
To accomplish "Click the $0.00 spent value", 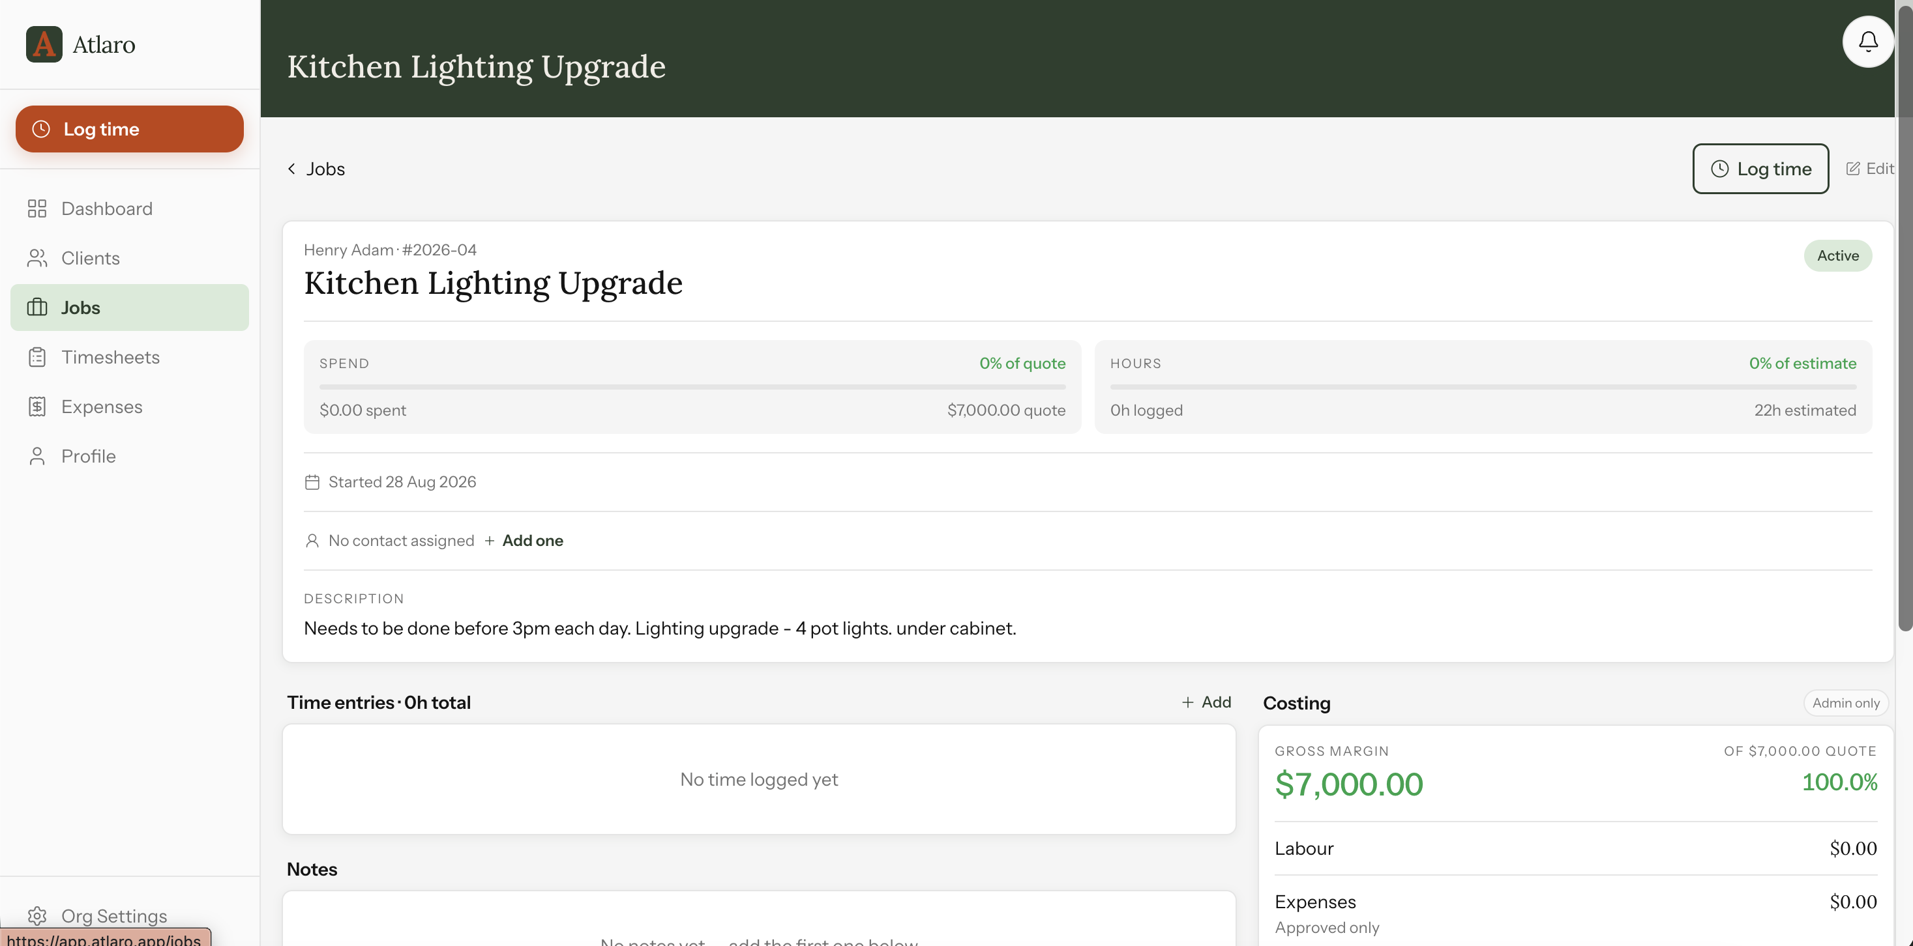I will (363, 410).
